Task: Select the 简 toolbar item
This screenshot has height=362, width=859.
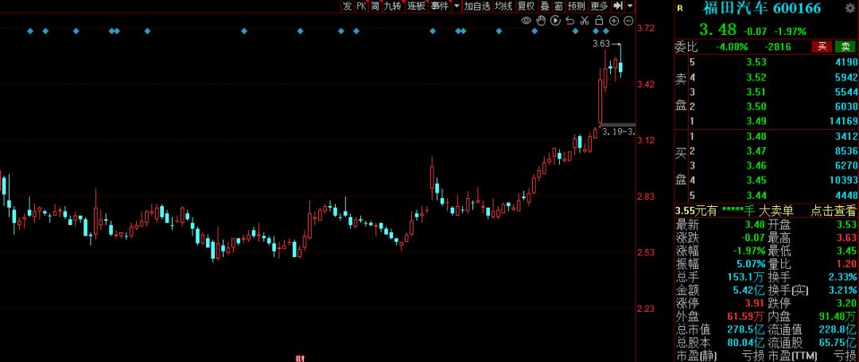Action: 375,6
